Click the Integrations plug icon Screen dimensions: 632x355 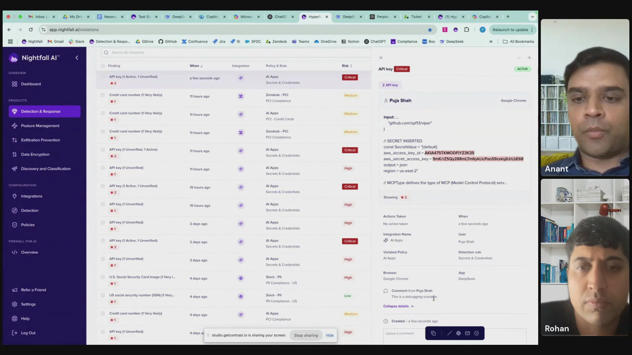14,196
